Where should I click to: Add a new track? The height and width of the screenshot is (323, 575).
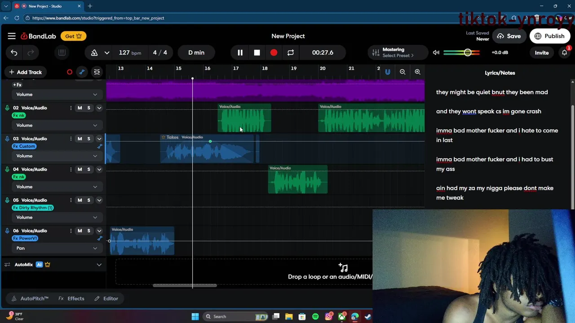coord(25,72)
